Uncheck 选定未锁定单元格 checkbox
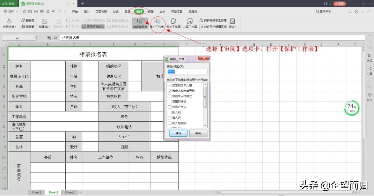Image resolution: width=374 pixels, height=196 pixels. tap(170, 91)
